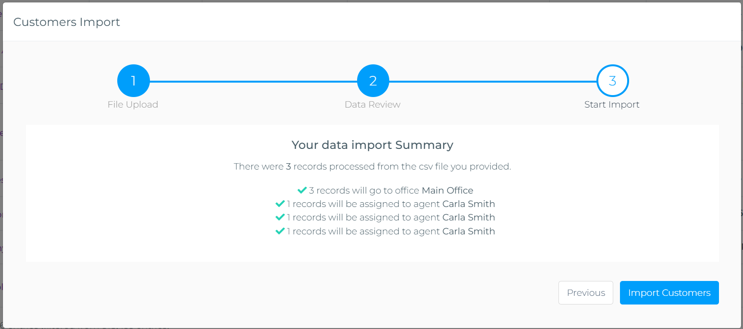Screen dimensions: 743x329
Task: Click the Customers Import dialog title
Action: tap(66, 22)
